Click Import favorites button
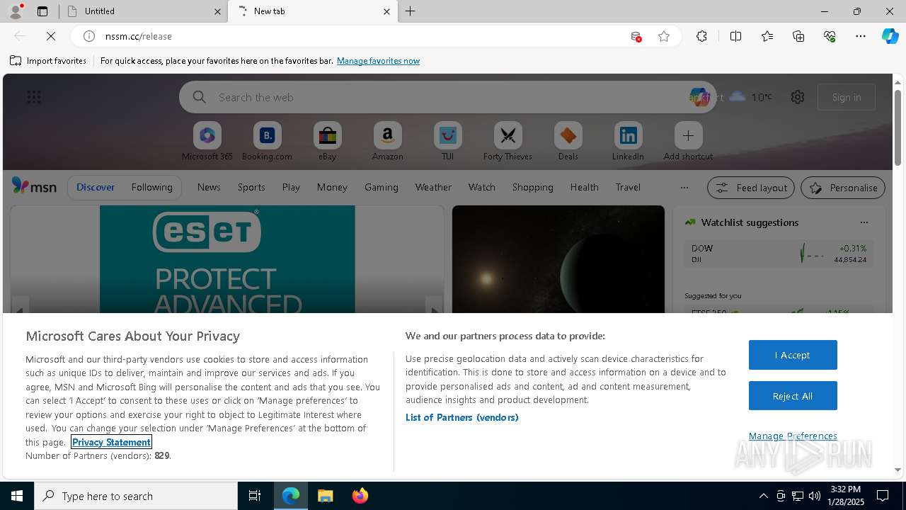The image size is (906, 510). click(48, 61)
